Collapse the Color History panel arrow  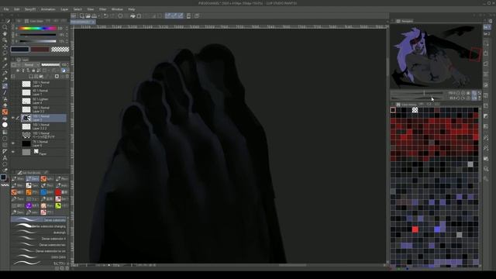coord(393,105)
